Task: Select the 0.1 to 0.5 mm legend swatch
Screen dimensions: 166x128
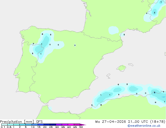Action: [4, 125]
